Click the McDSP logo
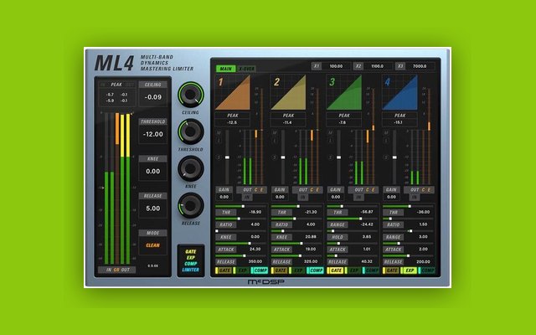 pos(266,282)
